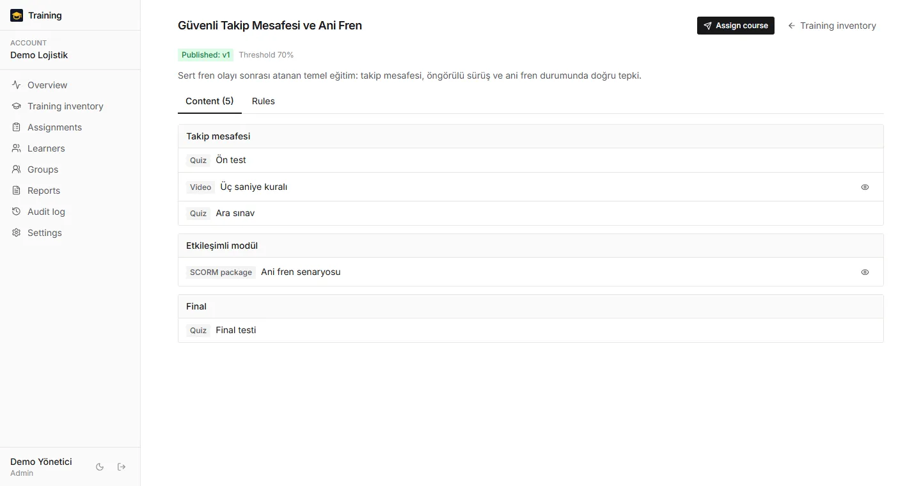Image resolution: width=921 pixels, height=486 pixels.
Task: Click the Training inventory sidebar cap icon
Action: point(17,106)
